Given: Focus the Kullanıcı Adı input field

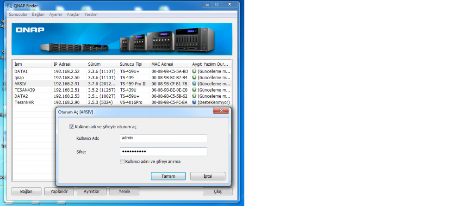Looking at the screenshot, I should click(163, 138).
